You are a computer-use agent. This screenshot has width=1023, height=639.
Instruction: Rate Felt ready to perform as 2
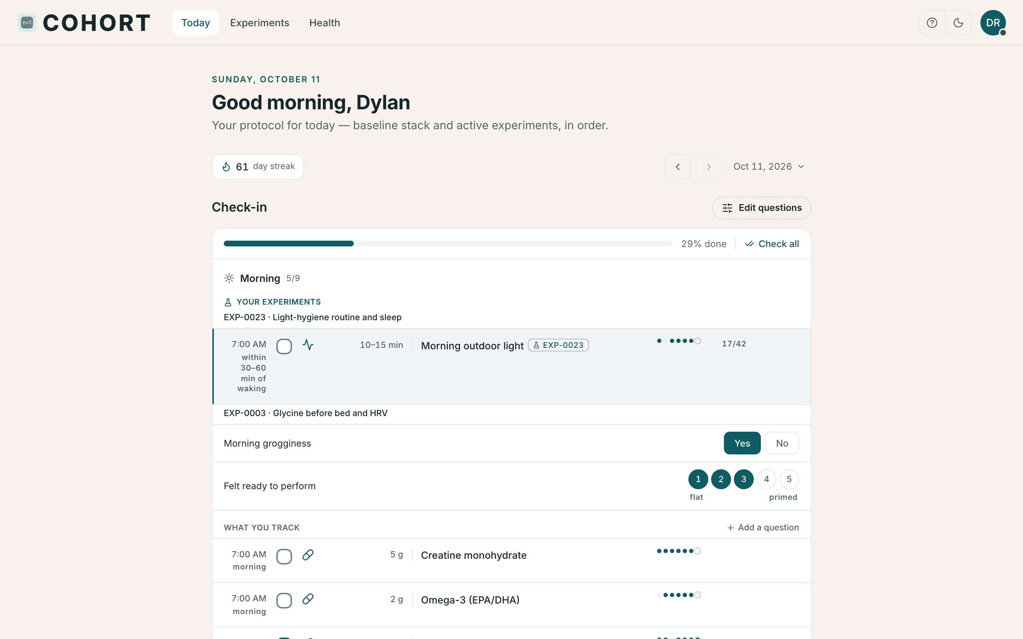(x=721, y=479)
